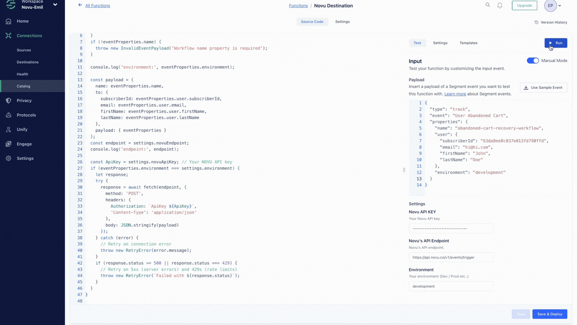Open Settings gear in sidebar
This screenshot has width=577, height=325.
(8, 158)
